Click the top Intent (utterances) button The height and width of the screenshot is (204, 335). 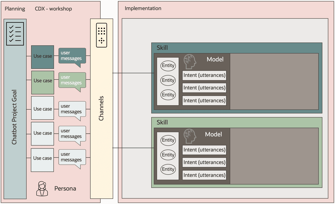click(x=204, y=75)
